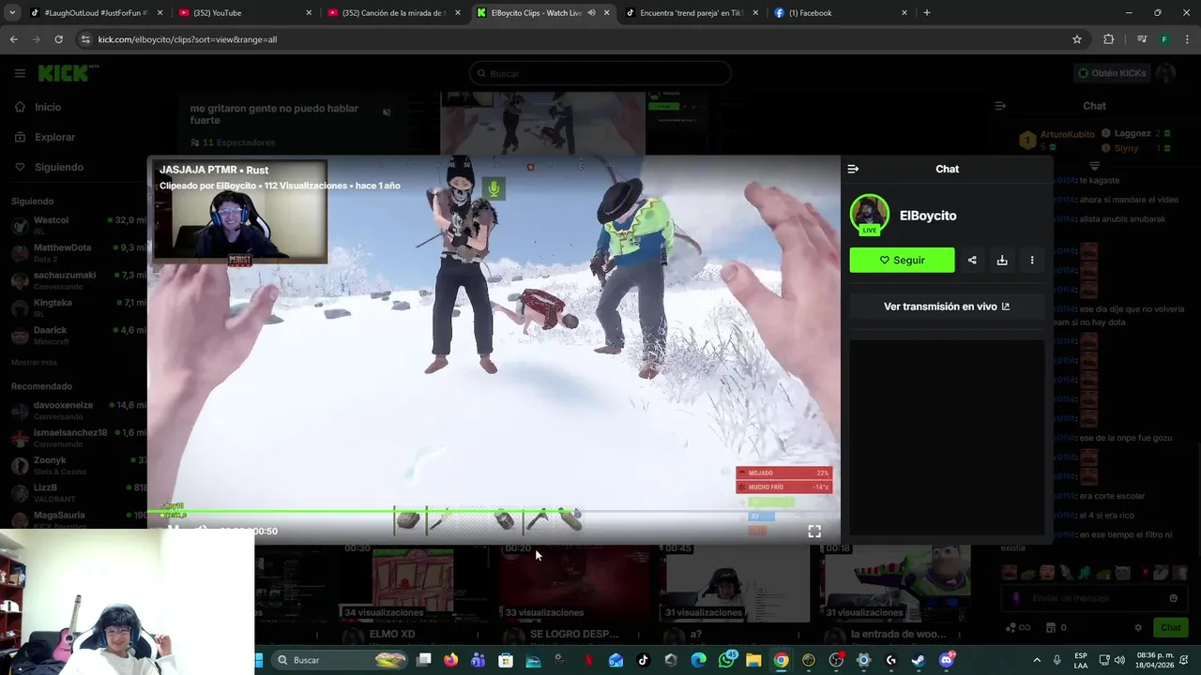Viewport: 1201px width, 675px height.
Task: Open the Kick hamburger menu
Action: point(20,73)
